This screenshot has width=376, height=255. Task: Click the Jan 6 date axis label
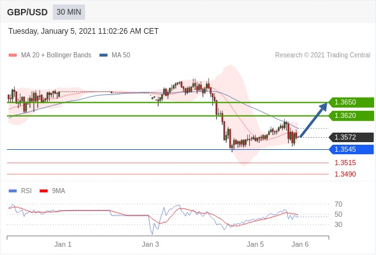coord(300,244)
